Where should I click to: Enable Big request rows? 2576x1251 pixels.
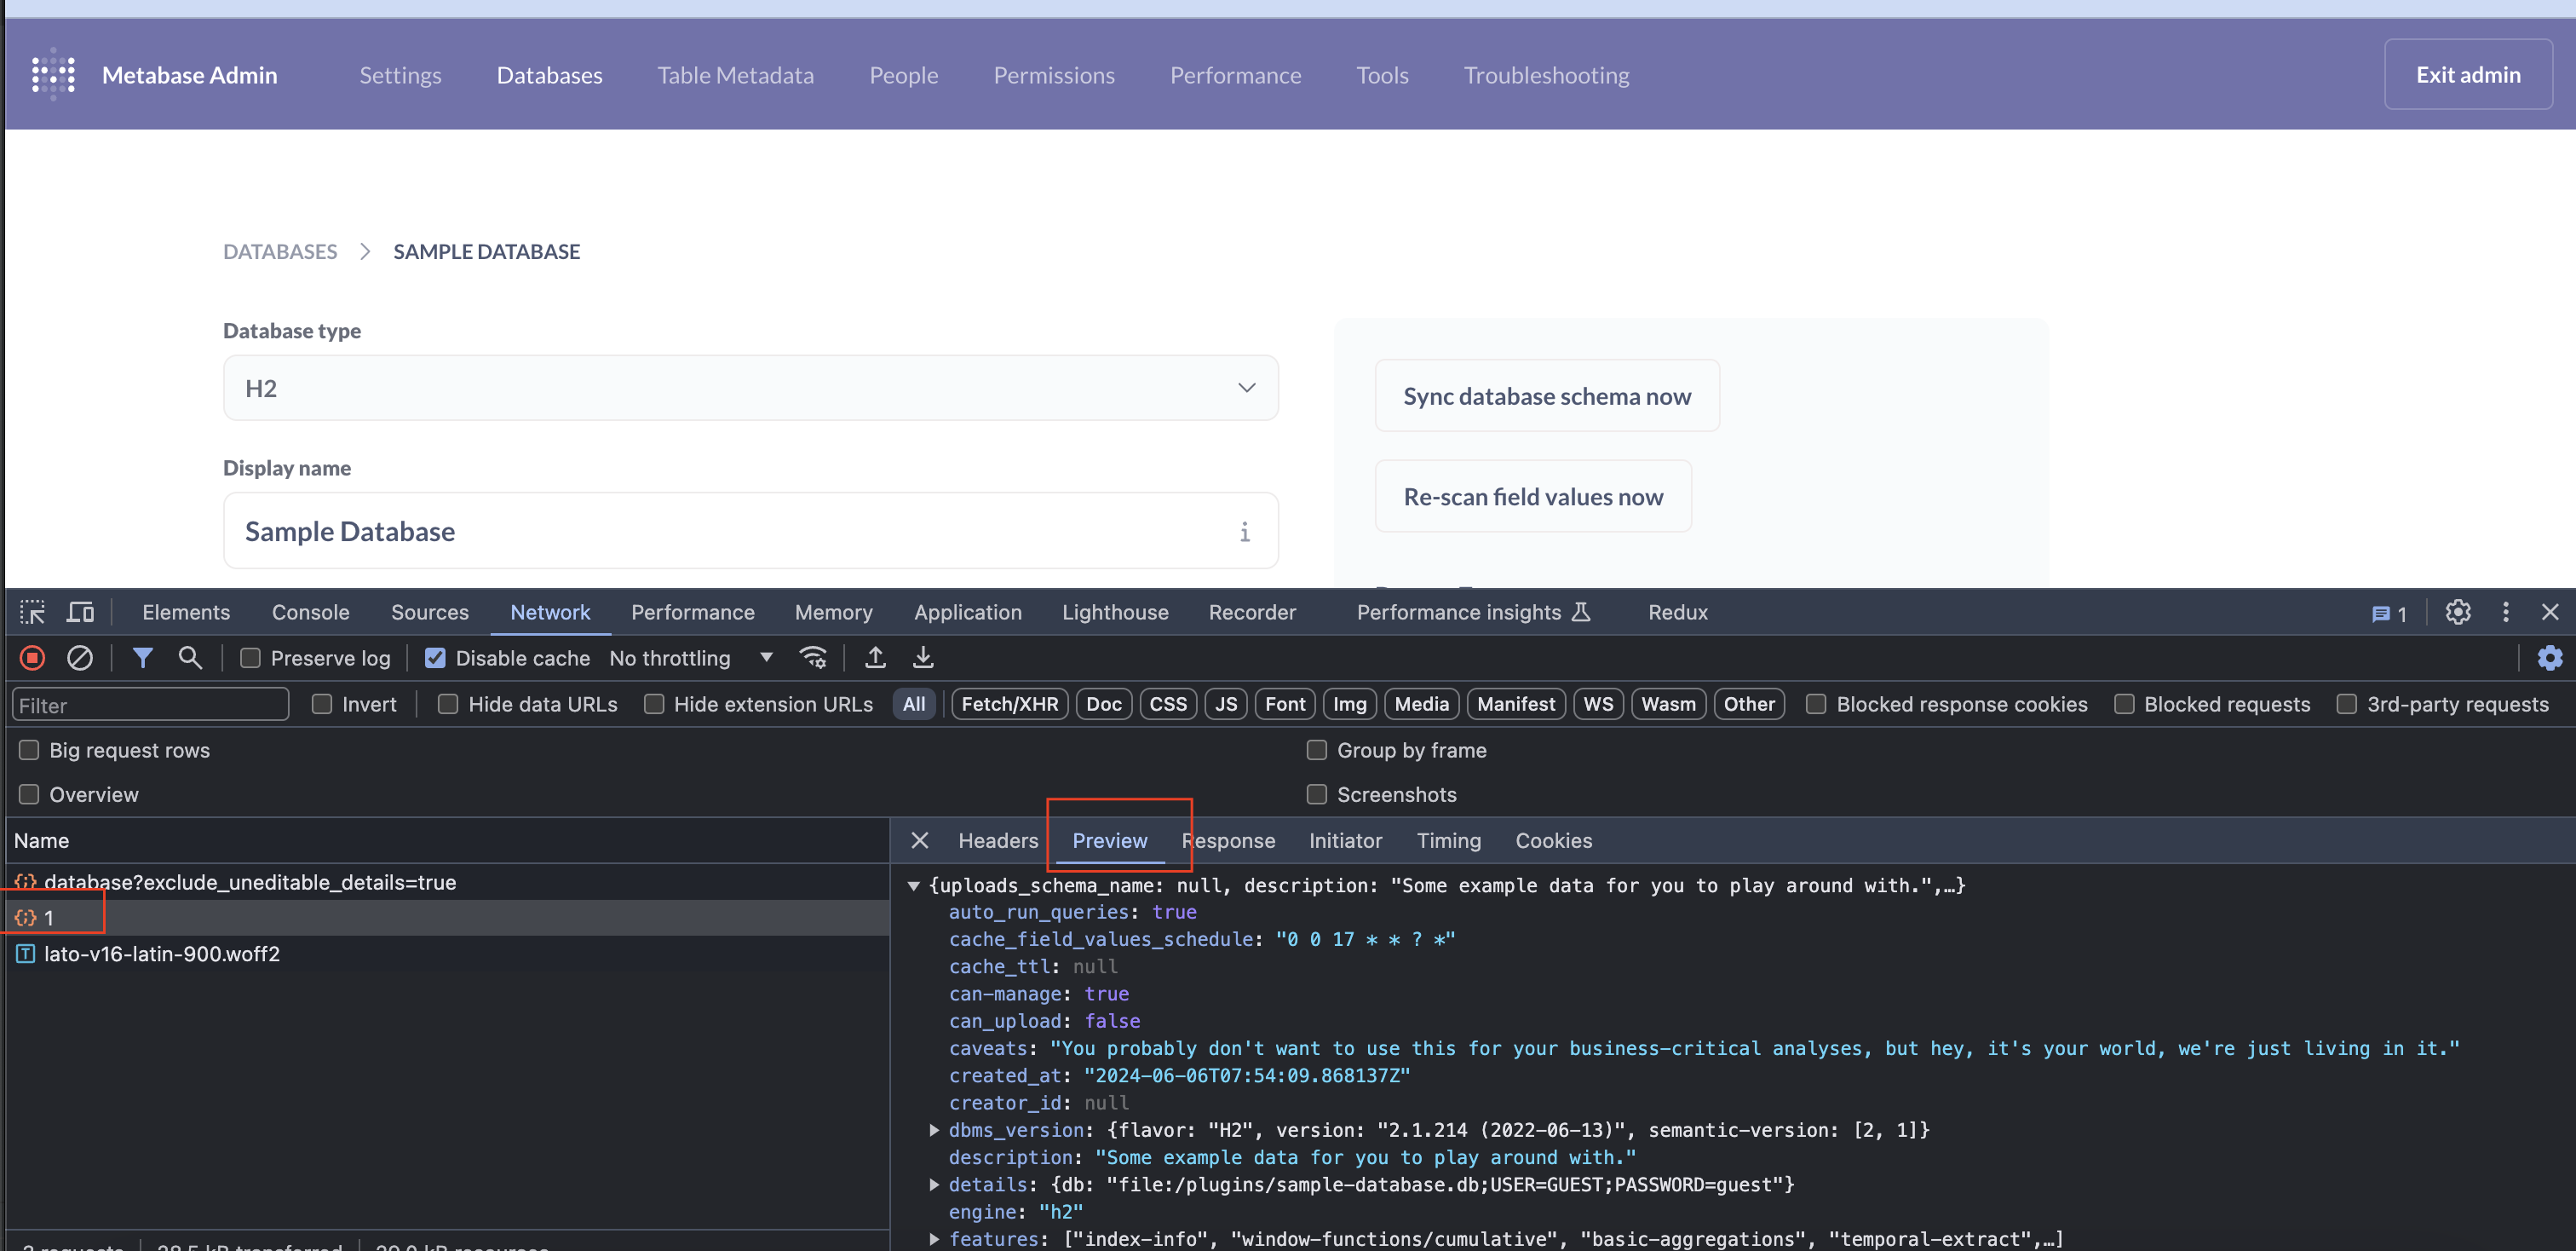[x=29, y=750]
